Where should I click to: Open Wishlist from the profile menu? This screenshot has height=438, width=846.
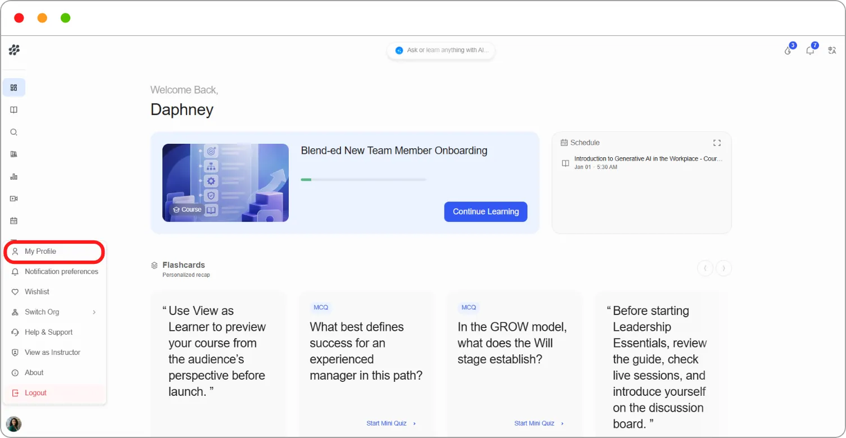point(54,292)
